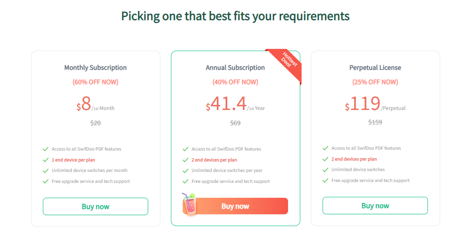Click checkmark beside Monthly 'Access to all SwifDoo PDF features'

click(46, 149)
